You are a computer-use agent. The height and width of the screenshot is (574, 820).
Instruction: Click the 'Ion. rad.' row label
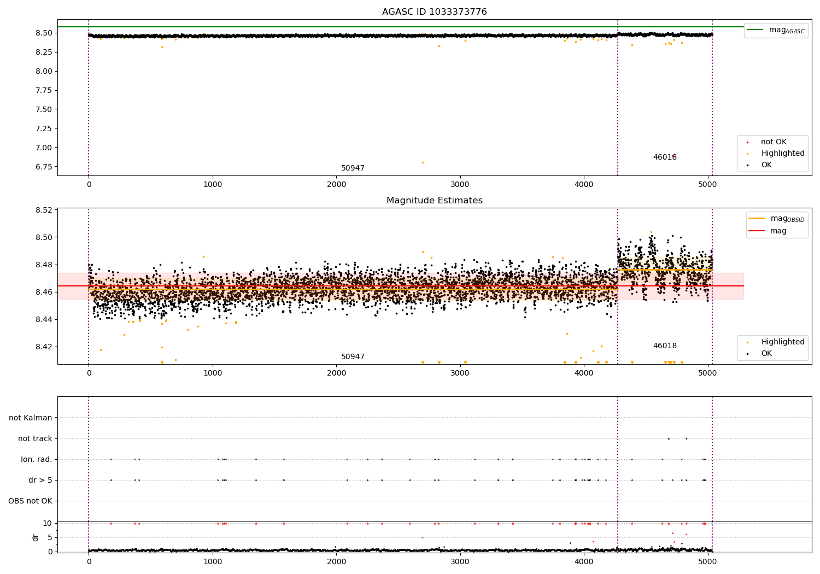coord(37,459)
